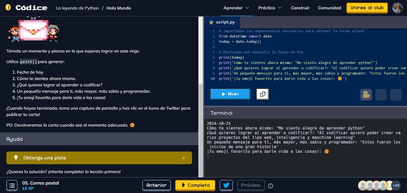
Task: Expand the Obtenga una pista panel
Action: coord(99,158)
